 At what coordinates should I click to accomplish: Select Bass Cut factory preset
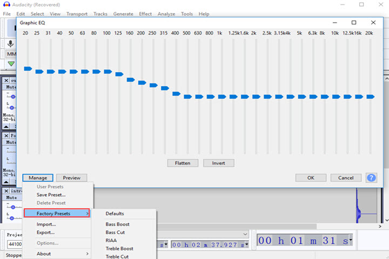tap(115, 233)
